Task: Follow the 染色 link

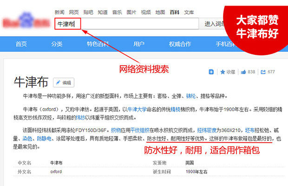Action: pyautogui.click(x=27, y=139)
